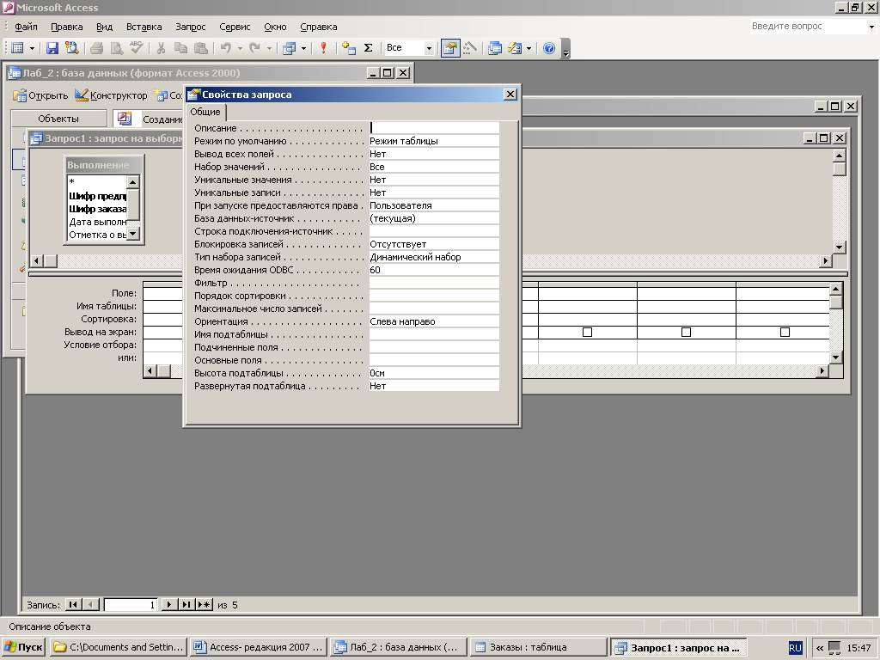Click the Print toolbar icon
The height and width of the screenshot is (660, 880).
[96, 48]
